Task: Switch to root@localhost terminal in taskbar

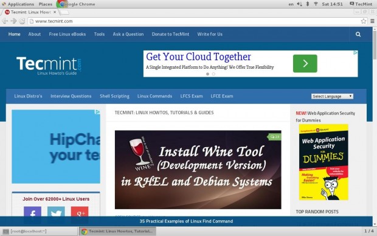Action: tap(39, 231)
